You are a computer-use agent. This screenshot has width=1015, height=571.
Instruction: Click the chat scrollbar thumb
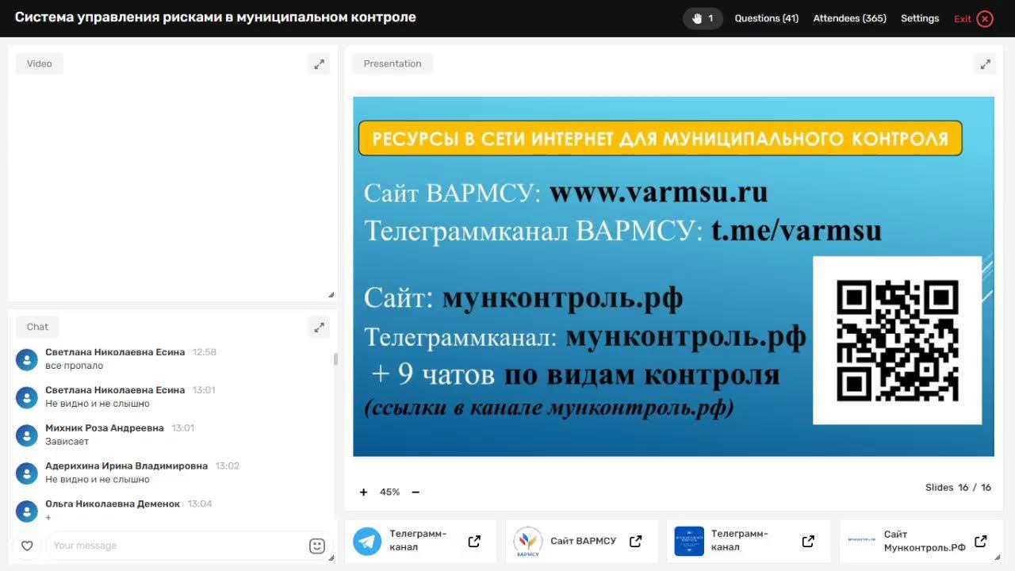335,359
